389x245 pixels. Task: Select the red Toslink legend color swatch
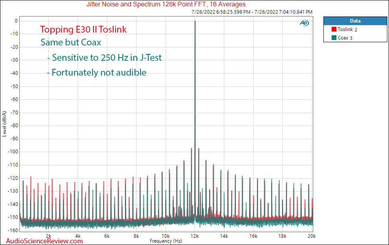(334, 29)
